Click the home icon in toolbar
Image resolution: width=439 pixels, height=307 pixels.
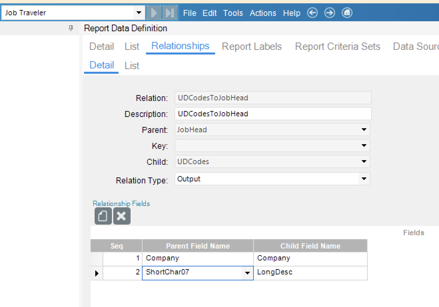click(x=347, y=13)
